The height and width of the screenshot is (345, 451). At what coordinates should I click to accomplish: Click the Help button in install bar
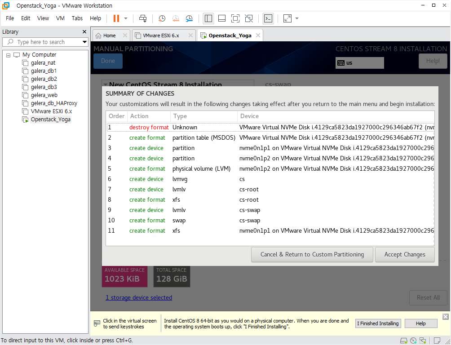pyautogui.click(x=420, y=323)
